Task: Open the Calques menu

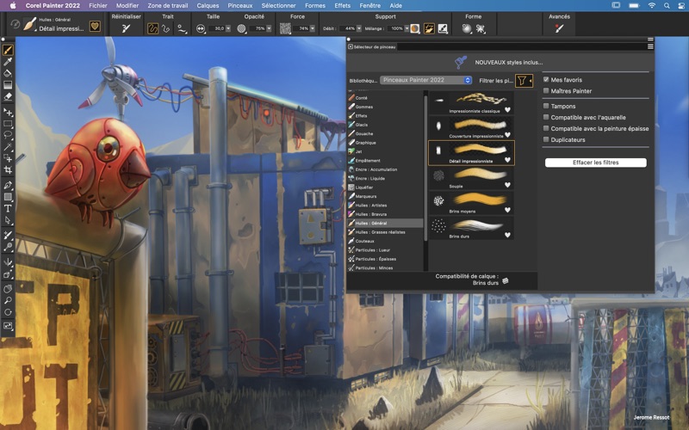Action: point(208,6)
